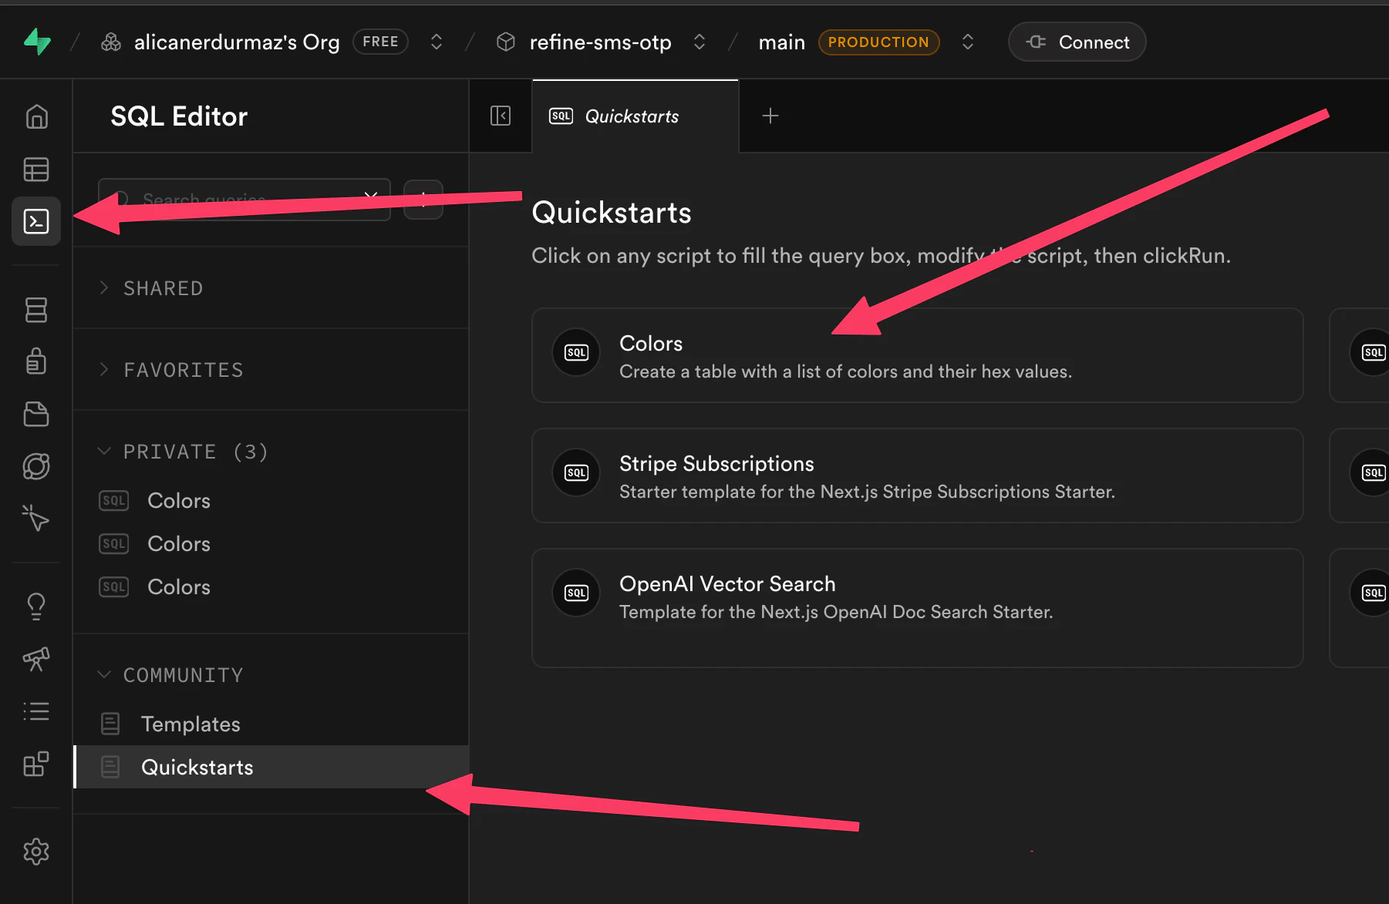Open the Table Editor icon

coord(36,170)
